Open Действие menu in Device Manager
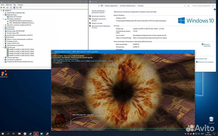The width and height of the screenshot is (218, 136). [x=9, y=5]
